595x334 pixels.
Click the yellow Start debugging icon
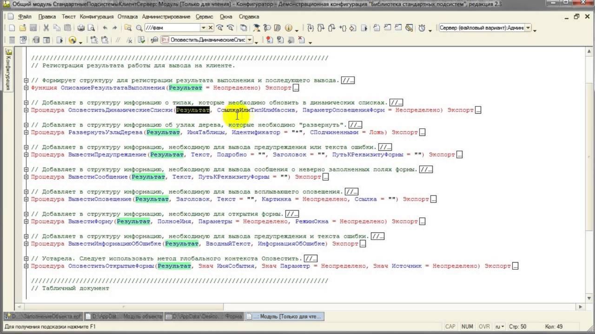pyautogui.click(x=73, y=40)
